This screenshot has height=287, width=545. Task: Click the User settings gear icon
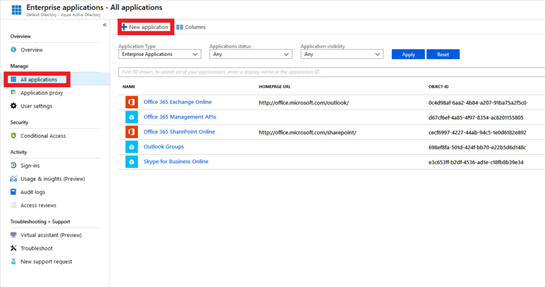tap(13, 106)
